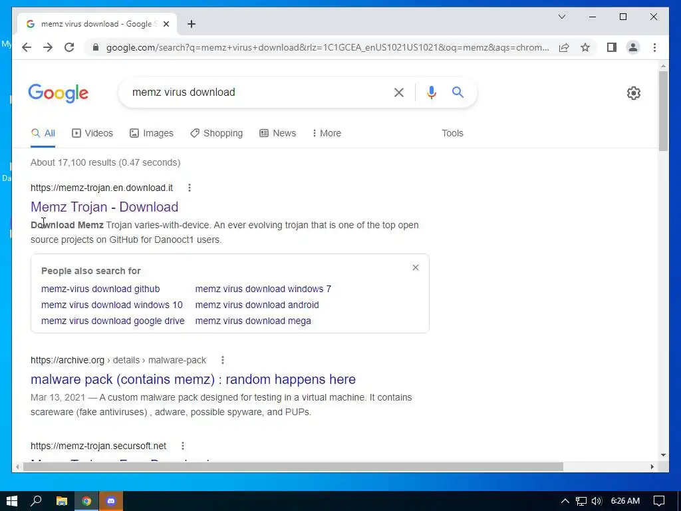Switch to Images results
681x511 pixels.
152,133
